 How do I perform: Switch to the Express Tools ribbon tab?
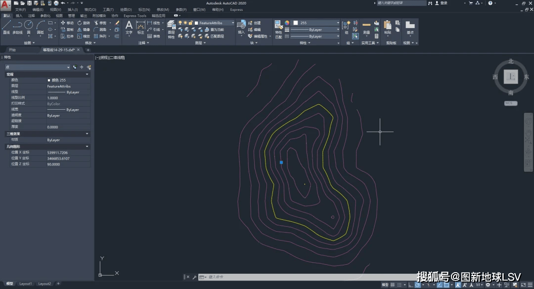(x=135, y=16)
